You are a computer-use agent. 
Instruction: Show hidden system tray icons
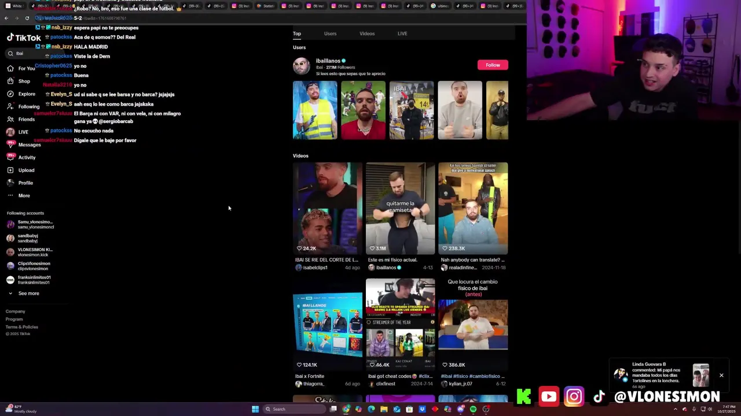click(675, 409)
